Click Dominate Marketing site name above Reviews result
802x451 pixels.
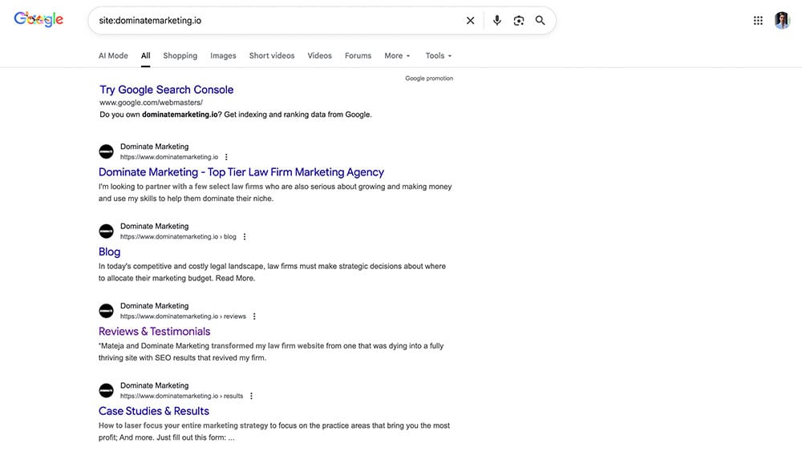coord(155,306)
